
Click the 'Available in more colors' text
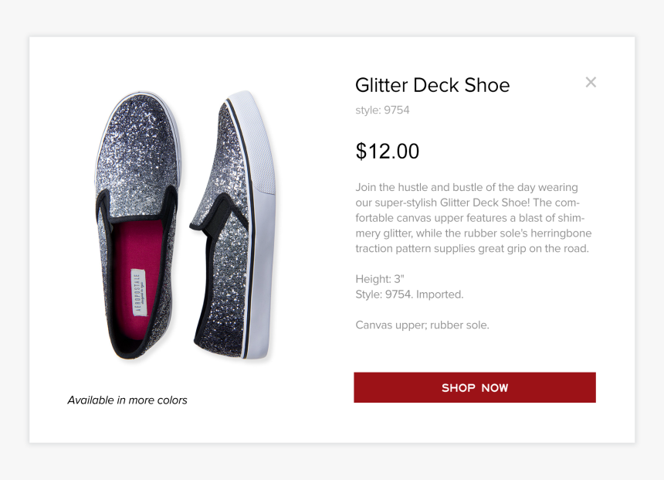pyautogui.click(x=127, y=400)
